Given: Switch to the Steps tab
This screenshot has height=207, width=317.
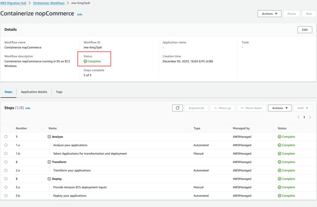Looking at the screenshot, I should (x=8, y=92).
